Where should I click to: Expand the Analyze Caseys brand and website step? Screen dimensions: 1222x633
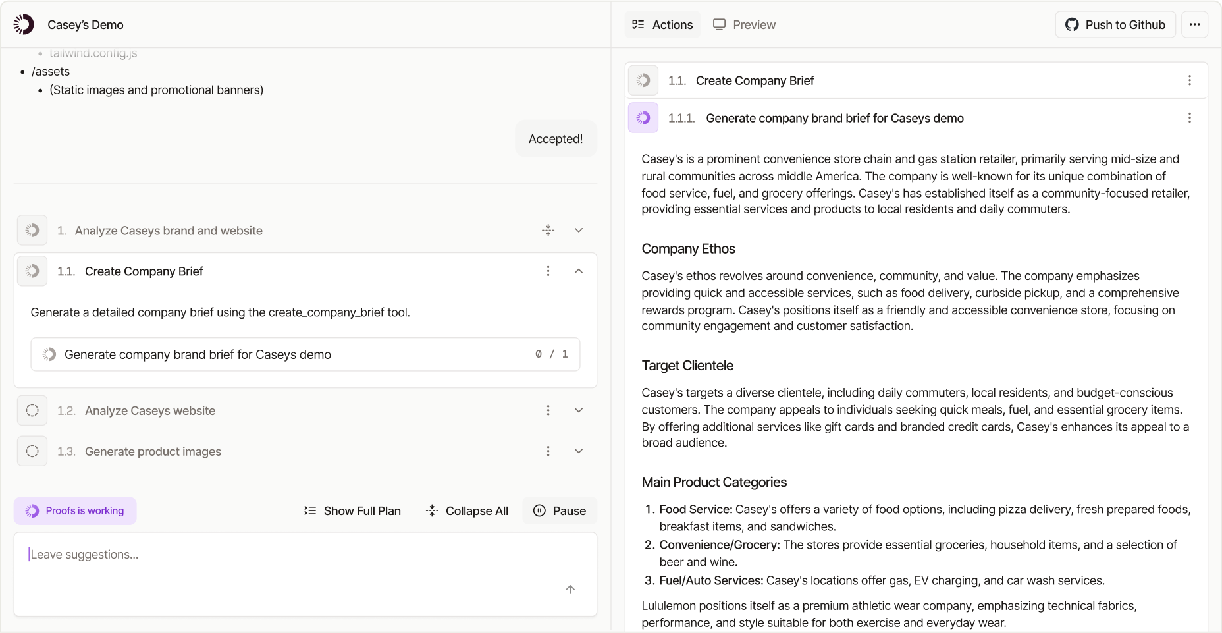pos(579,231)
